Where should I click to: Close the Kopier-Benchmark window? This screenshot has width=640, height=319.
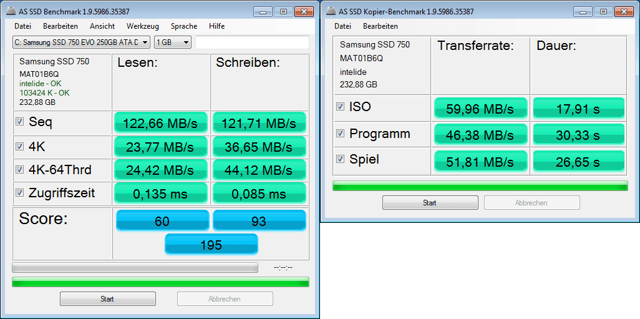pos(624,11)
